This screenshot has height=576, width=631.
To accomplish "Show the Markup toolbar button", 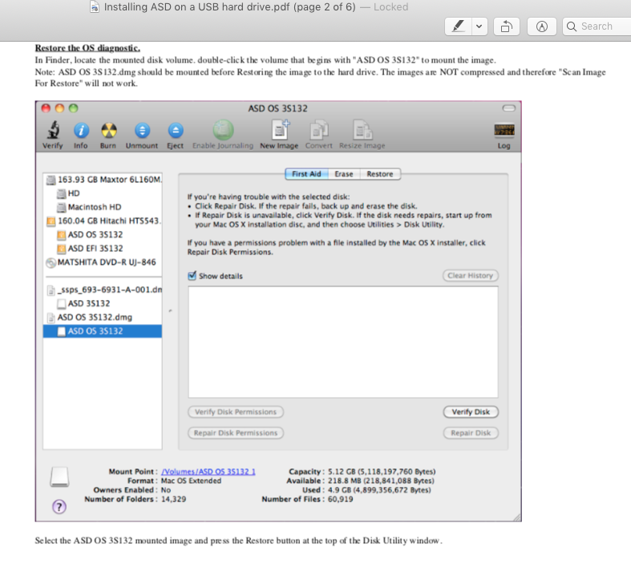I will (542, 26).
